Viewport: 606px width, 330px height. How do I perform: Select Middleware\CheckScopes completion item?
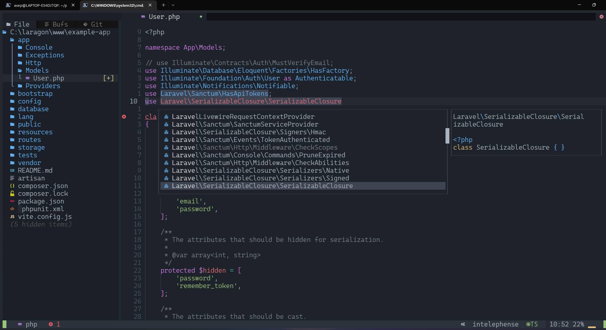303,147
